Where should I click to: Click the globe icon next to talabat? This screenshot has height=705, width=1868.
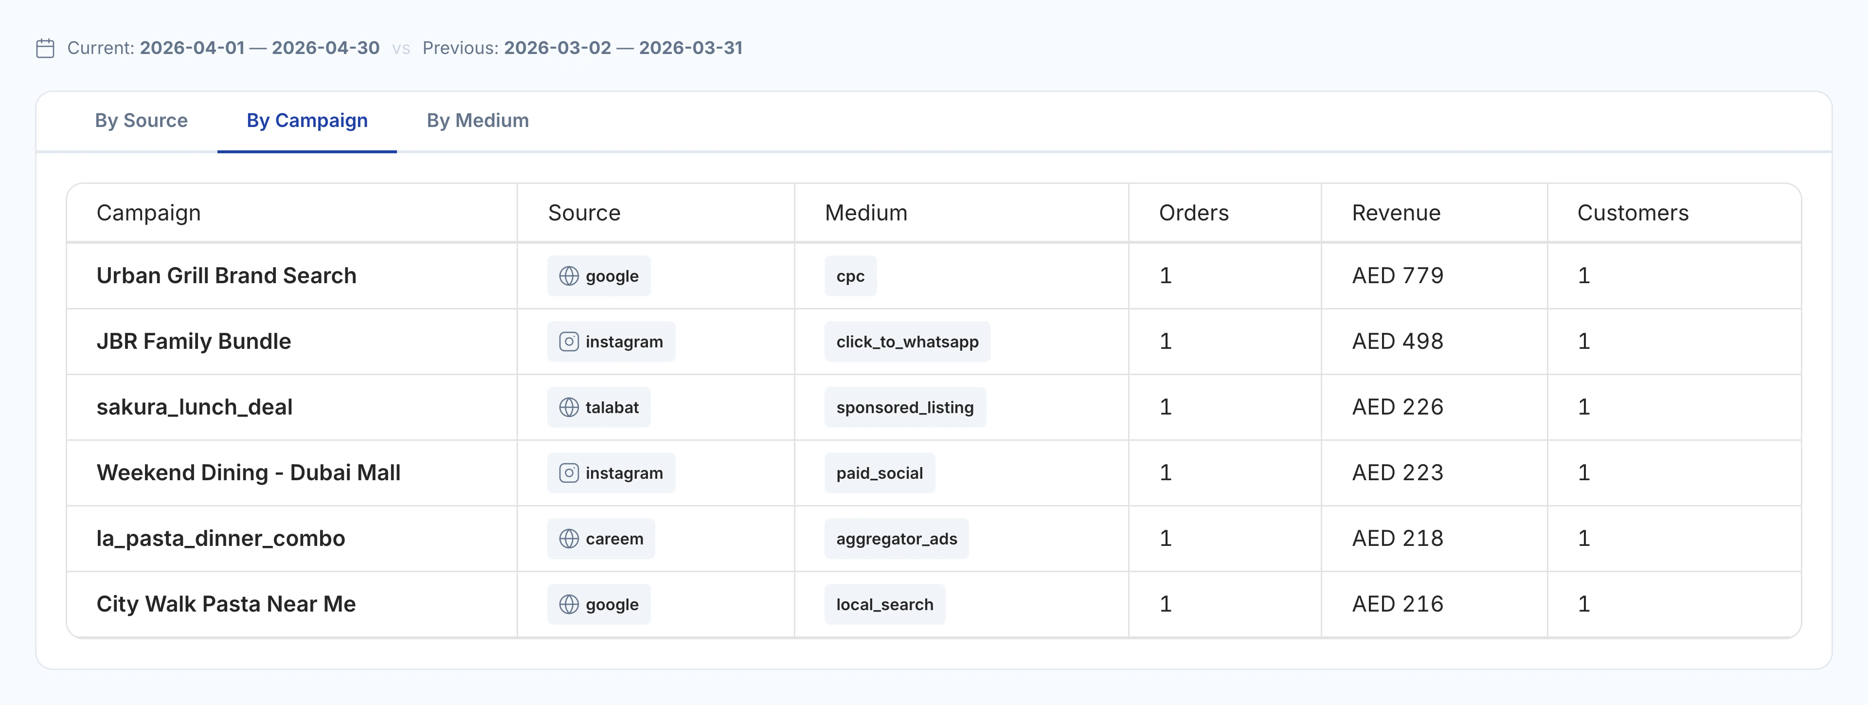(569, 408)
